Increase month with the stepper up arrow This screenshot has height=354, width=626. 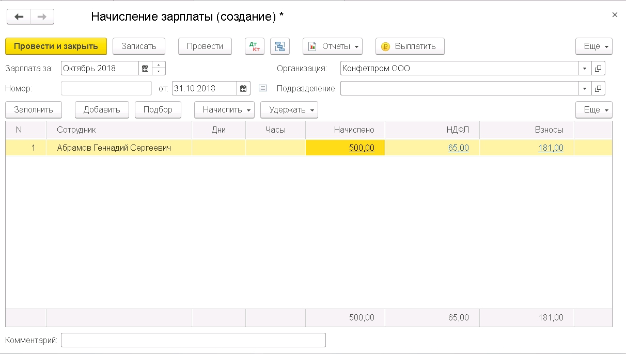[159, 65]
